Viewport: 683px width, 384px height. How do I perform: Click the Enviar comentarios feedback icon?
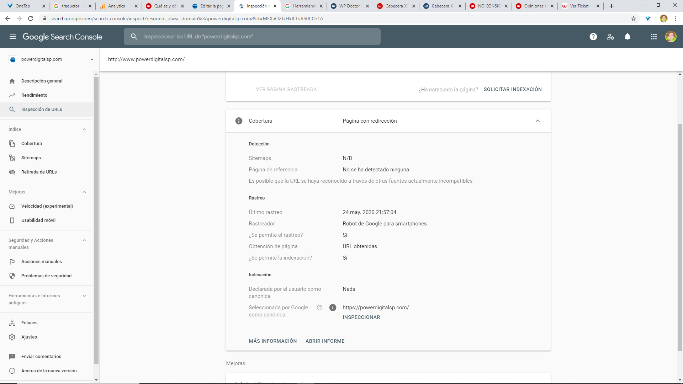(12, 357)
